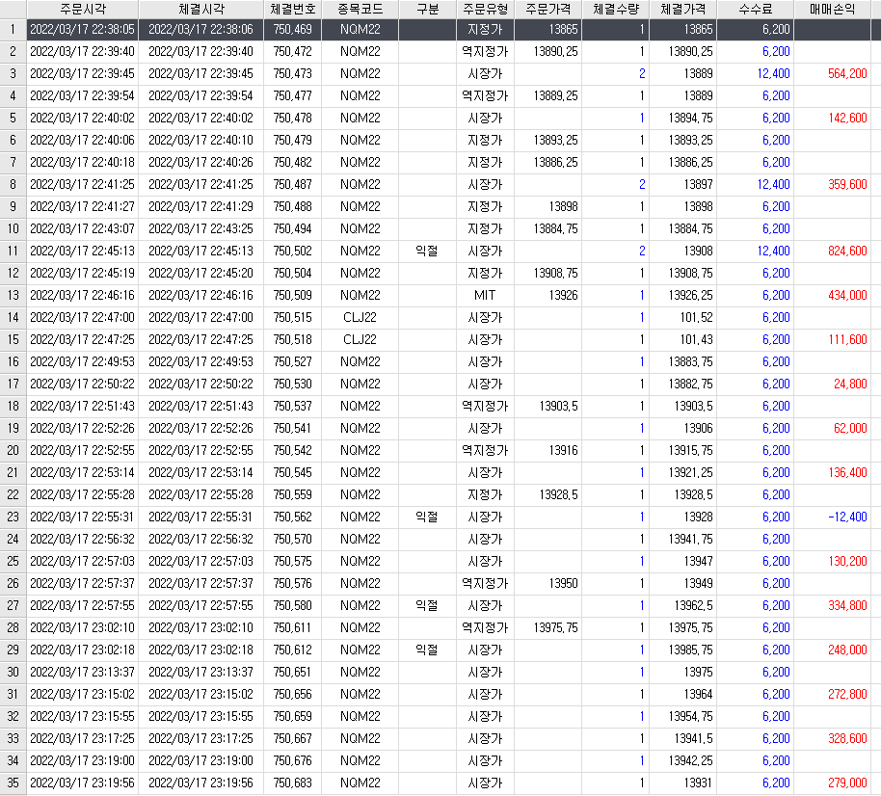
Task: Click profit value 62,000
Action: (x=850, y=428)
